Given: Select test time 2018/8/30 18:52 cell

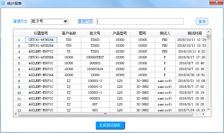Looking at the screenshot, I should [191, 75].
